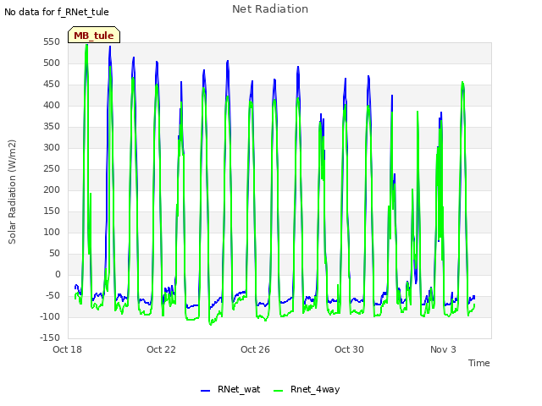Click the blue RNet_wat legend color marker
This screenshot has height=406, width=542.
[205, 391]
